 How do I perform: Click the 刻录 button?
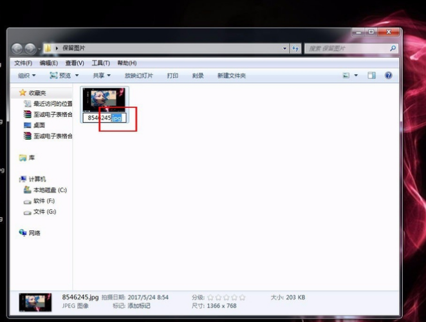(198, 75)
